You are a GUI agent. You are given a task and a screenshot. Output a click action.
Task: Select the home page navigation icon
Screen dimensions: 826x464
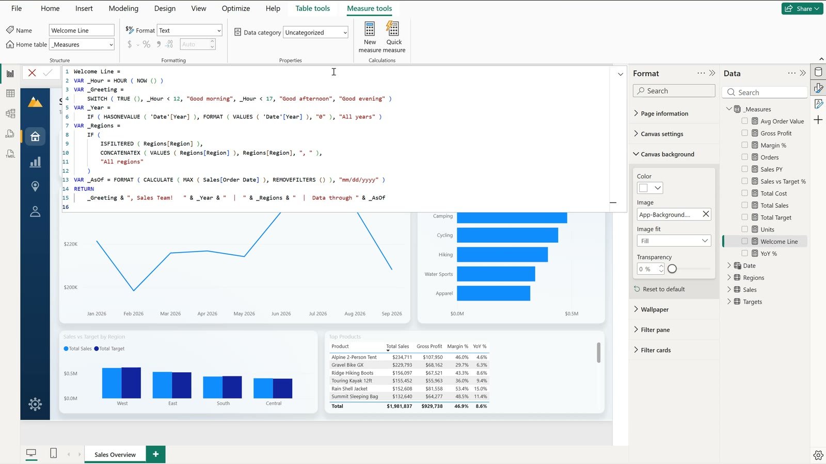point(35,137)
